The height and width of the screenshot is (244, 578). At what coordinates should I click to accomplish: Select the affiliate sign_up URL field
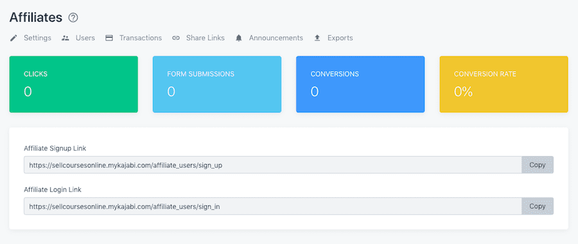click(273, 165)
